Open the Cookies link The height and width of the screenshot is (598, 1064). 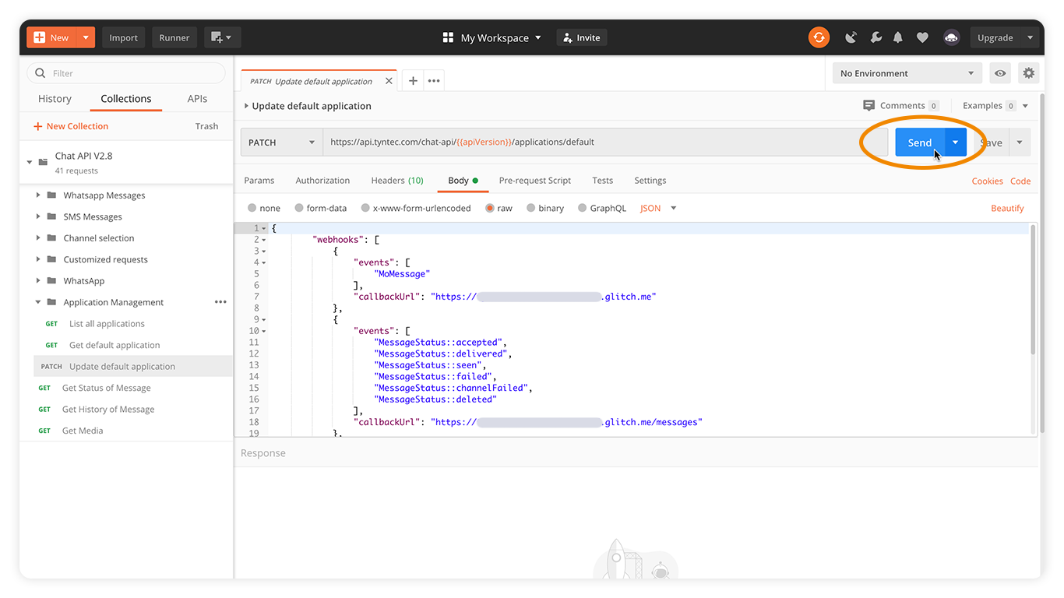pos(987,181)
